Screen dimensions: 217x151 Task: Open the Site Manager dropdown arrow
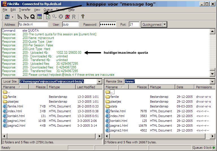(x=12, y=17)
